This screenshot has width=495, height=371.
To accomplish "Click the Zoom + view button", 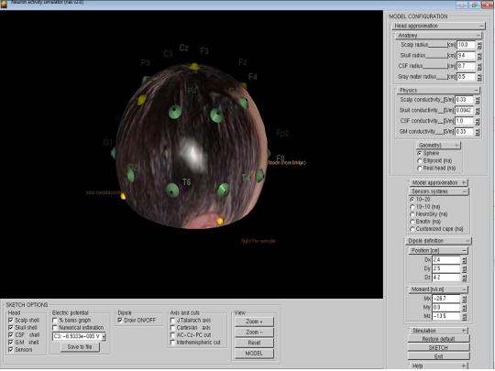I will pos(254,322).
